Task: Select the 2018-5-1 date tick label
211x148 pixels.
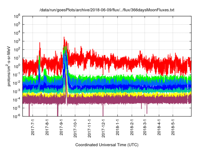Action: click(x=172, y=128)
